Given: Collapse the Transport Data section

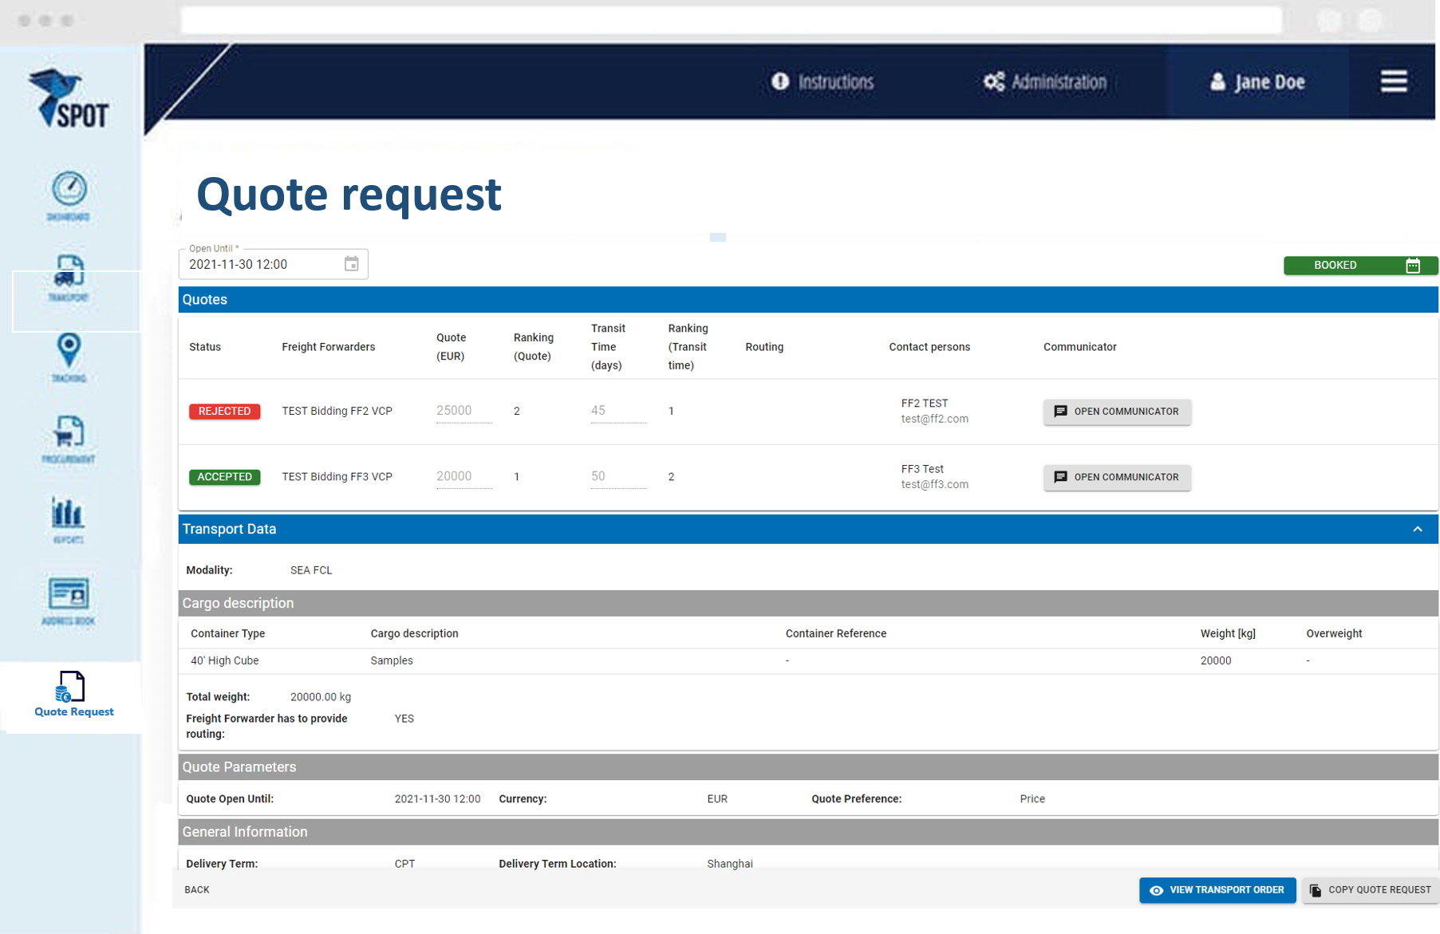Looking at the screenshot, I should 1417,530.
